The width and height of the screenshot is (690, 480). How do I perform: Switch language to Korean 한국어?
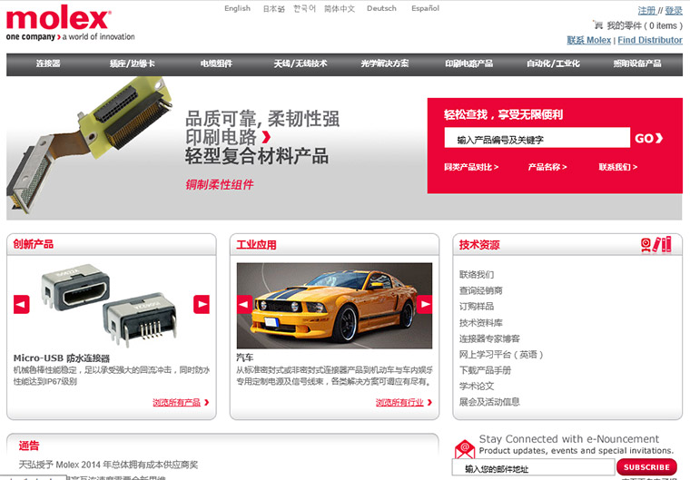tap(304, 8)
